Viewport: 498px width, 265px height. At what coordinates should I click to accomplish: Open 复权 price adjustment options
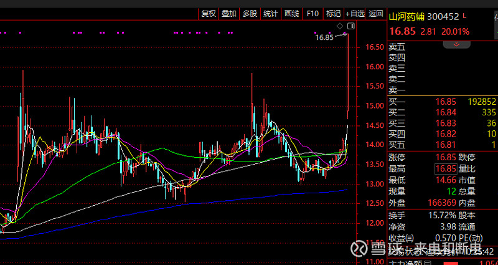[208, 13]
